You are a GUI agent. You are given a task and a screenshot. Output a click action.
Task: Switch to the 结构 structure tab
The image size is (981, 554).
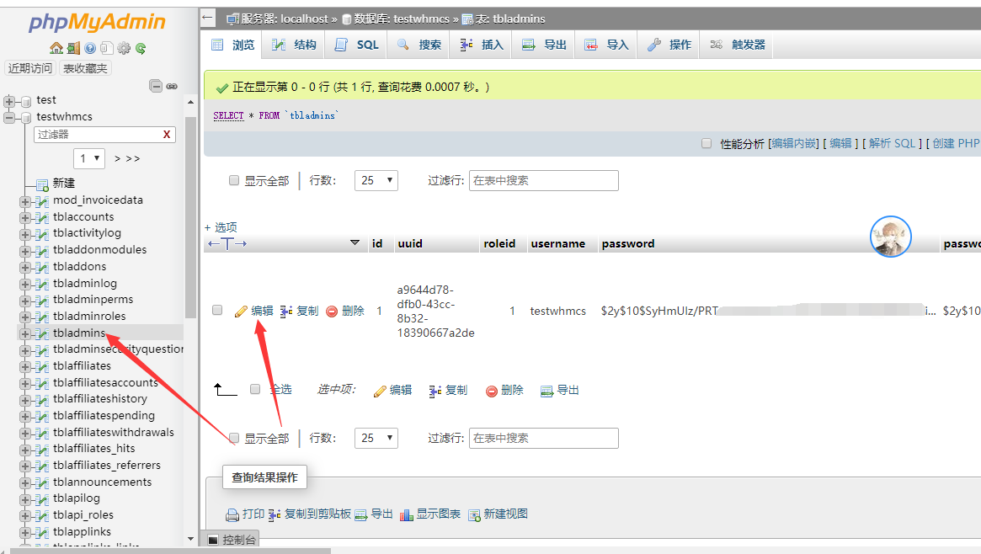point(294,45)
